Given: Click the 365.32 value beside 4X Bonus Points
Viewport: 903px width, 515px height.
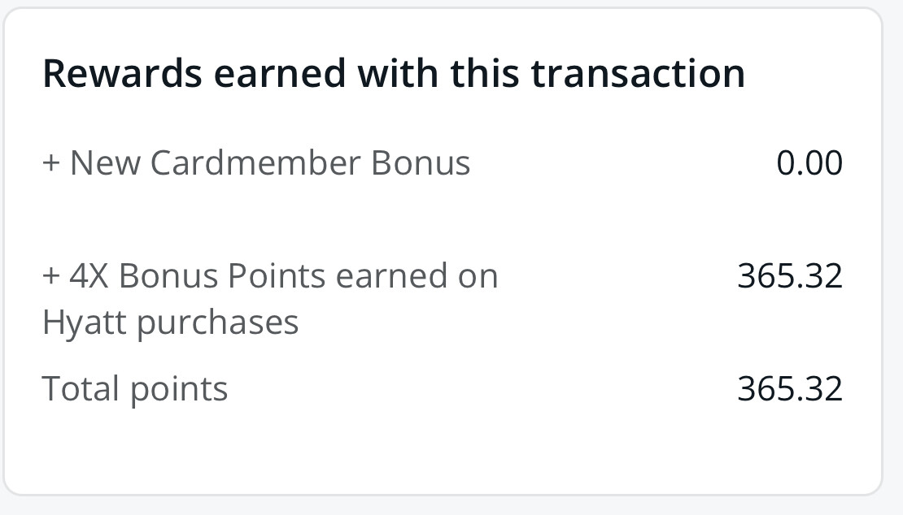Looking at the screenshot, I should 790,275.
